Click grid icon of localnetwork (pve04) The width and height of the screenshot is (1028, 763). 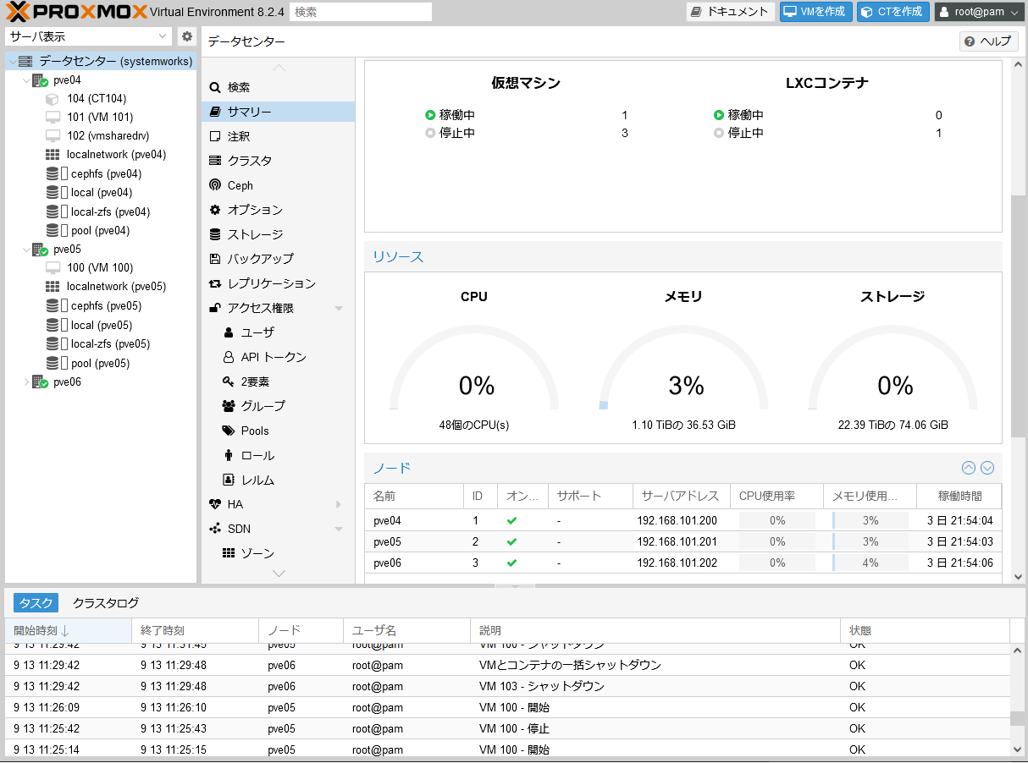coord(53,155)
